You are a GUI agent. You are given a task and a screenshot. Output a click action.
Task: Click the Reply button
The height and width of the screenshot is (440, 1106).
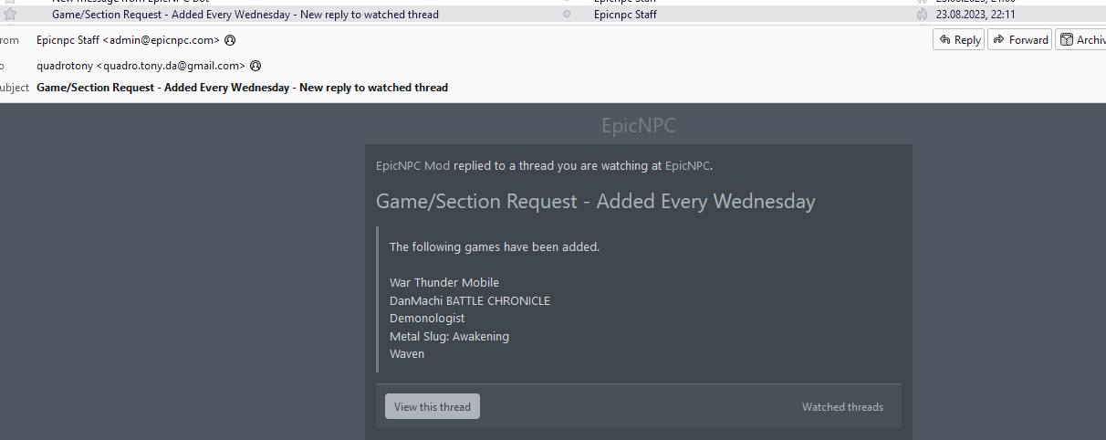958,40
